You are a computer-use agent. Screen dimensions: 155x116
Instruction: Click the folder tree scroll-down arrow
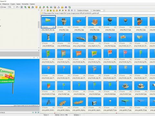coord(39,48)
